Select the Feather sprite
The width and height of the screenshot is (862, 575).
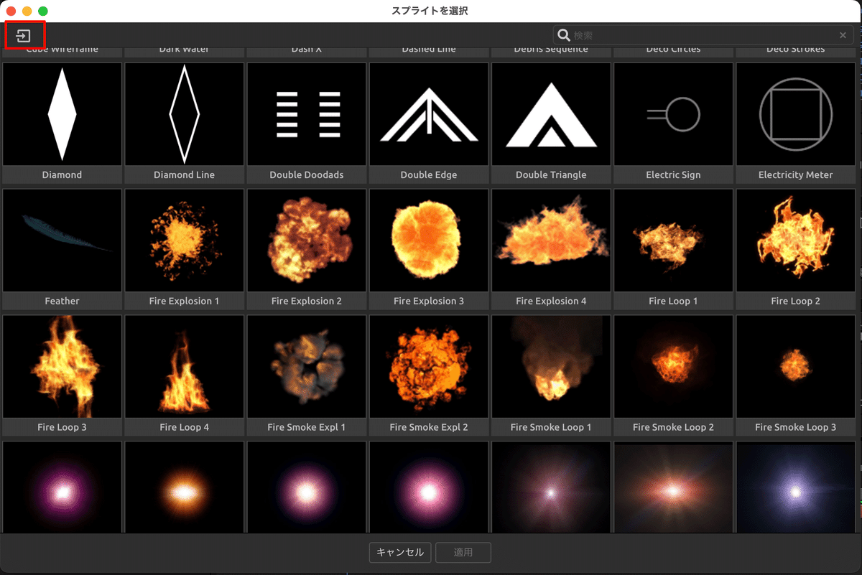(x=62, y=240)
